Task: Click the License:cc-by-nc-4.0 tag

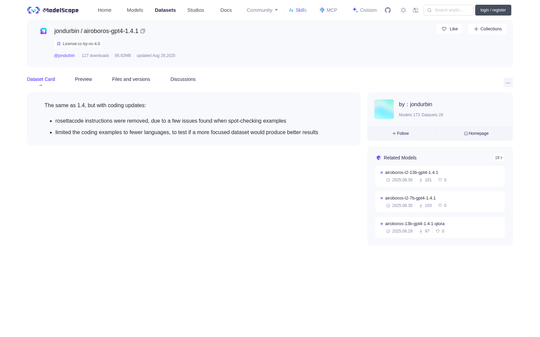Action: [78, 44]
